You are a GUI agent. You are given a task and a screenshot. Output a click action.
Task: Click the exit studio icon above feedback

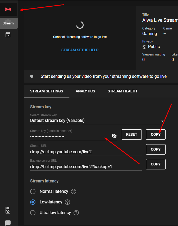coord(8,211)
